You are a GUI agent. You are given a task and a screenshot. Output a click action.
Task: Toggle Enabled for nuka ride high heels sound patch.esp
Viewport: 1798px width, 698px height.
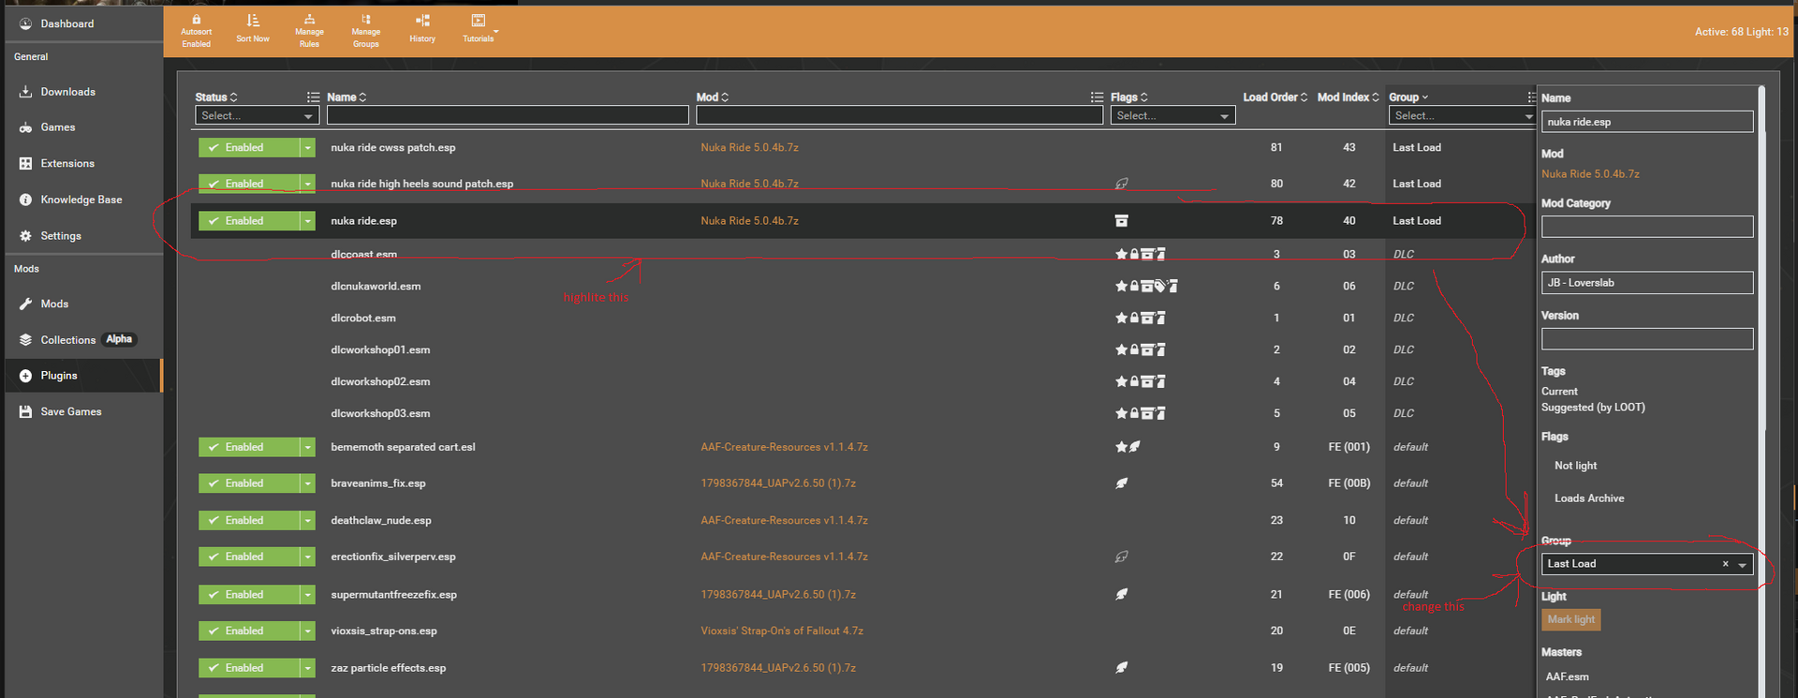(x=248, y=184)
